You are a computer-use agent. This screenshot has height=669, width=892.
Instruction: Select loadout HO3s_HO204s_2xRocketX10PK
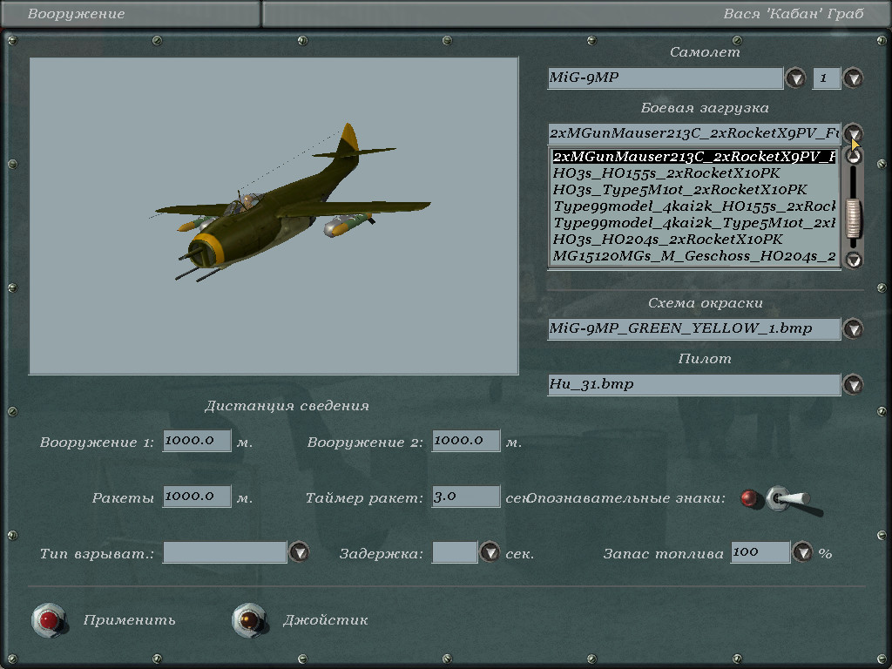point(694,239)
